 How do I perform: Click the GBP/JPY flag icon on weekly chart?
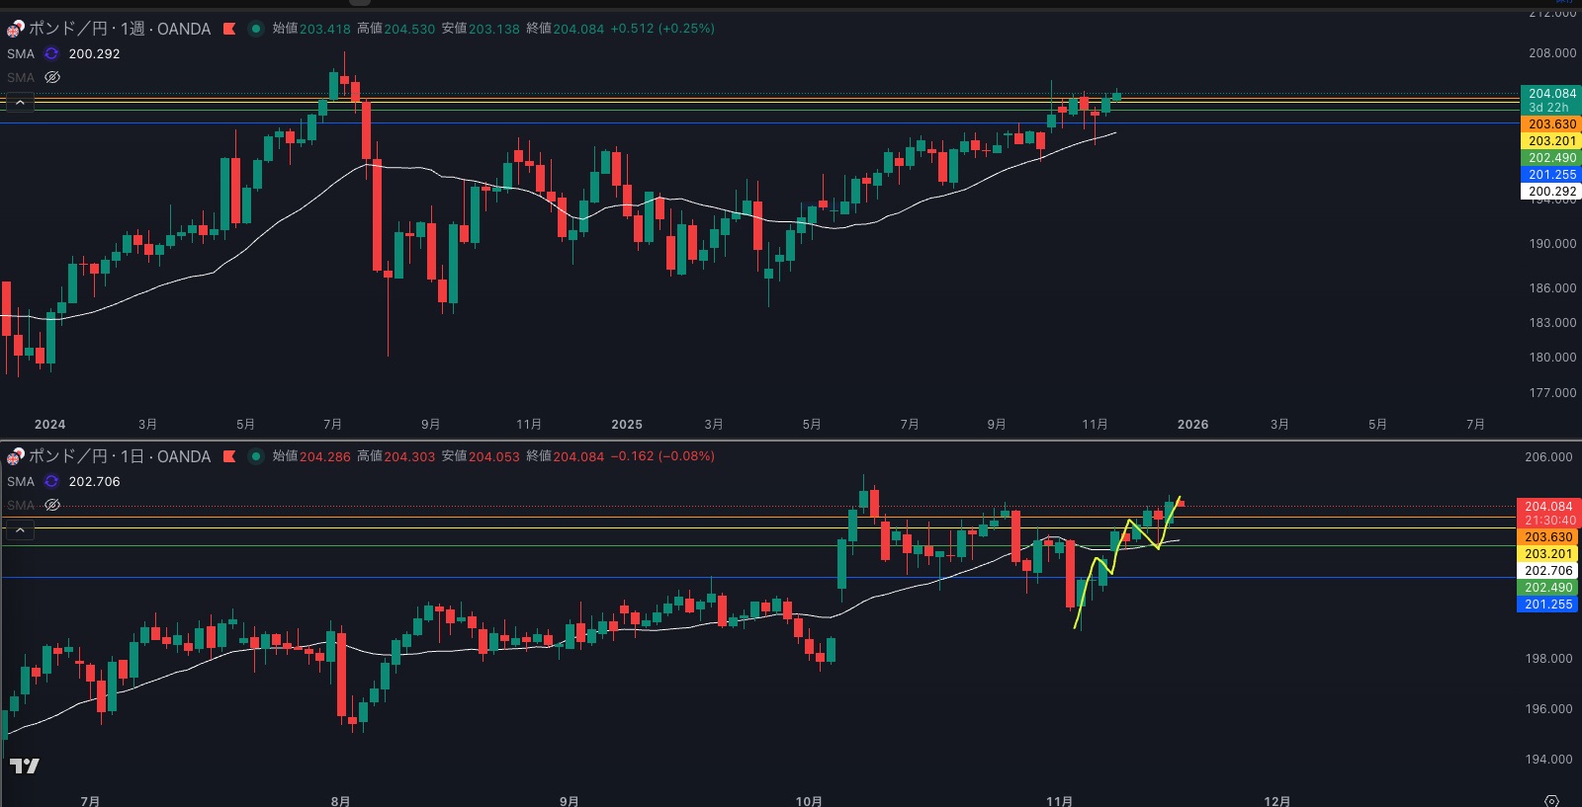point(15,29)
